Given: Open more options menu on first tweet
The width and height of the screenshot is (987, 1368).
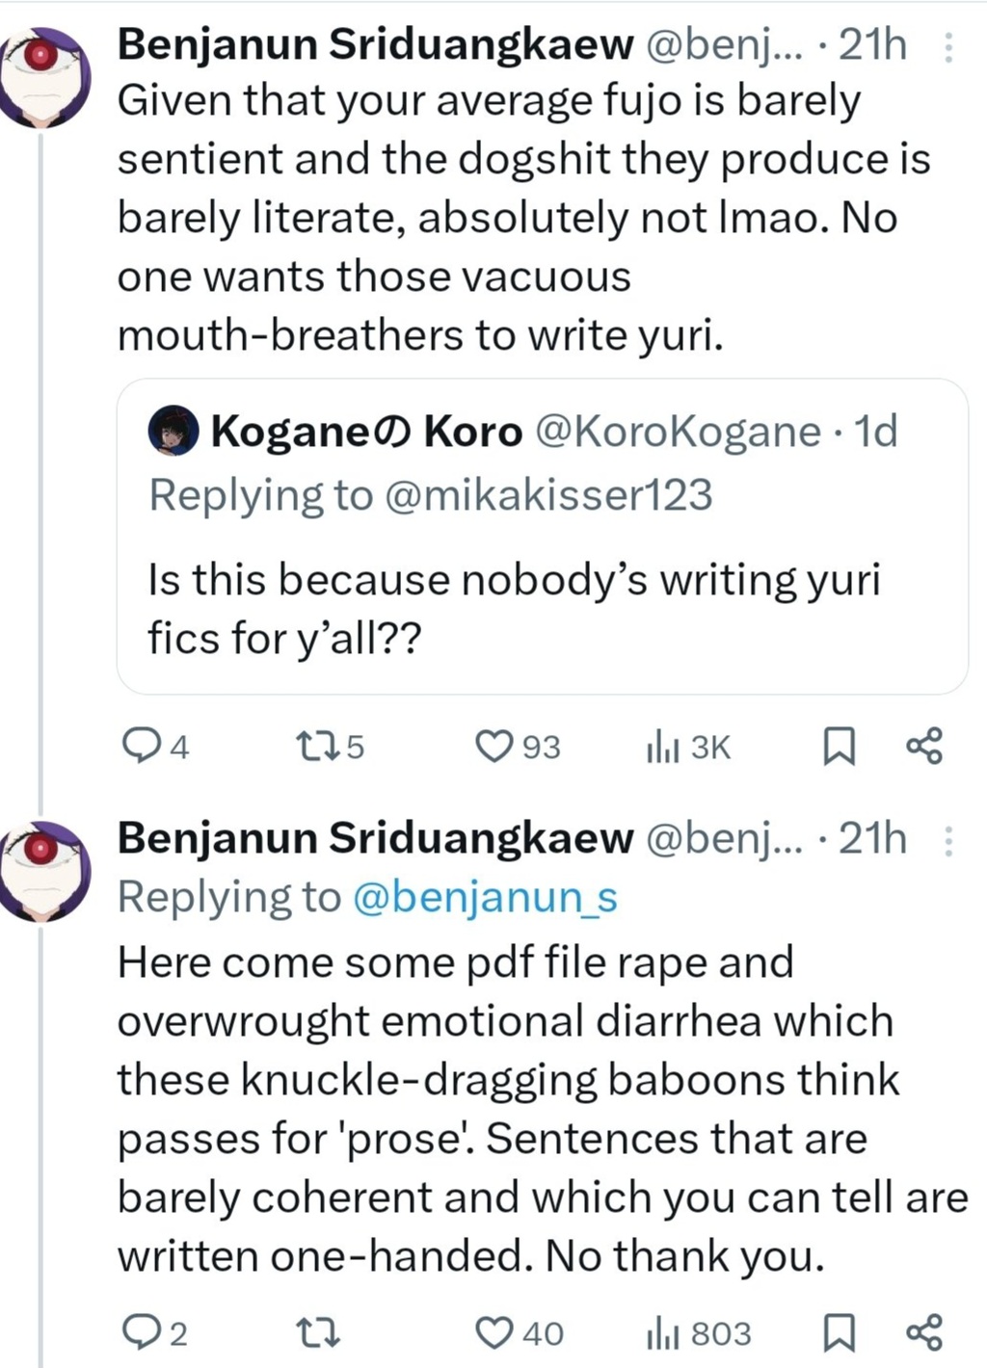Looking at the screenshot, I should point(948,46).
